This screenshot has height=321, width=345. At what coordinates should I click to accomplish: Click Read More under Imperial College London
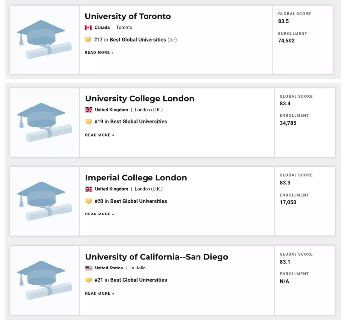(99, 214)
